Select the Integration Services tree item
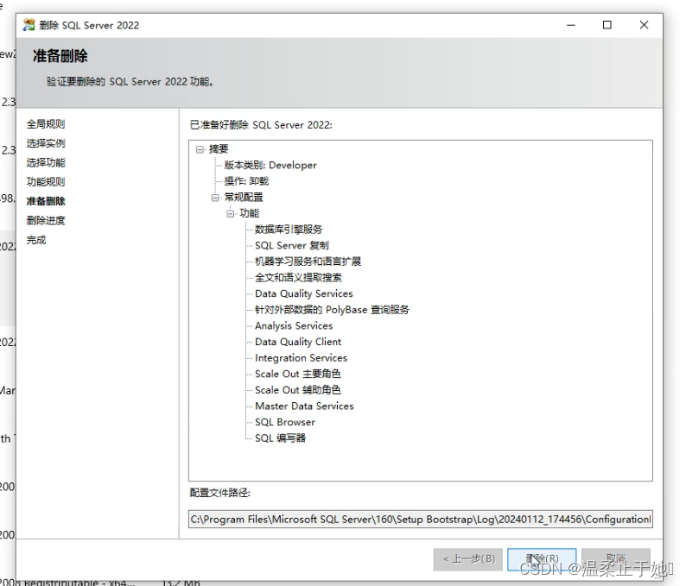686x586 pixels. (x=301, y=358)
